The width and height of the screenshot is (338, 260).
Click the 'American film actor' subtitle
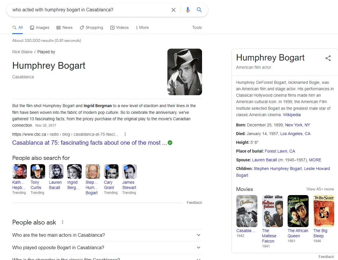click(x=254, y=67)
